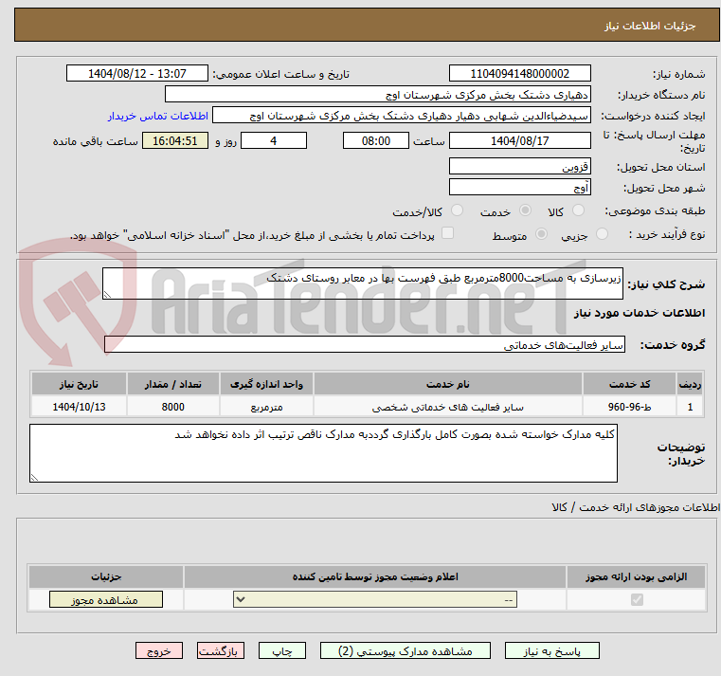Click the مشاهده مجوز button
This screenshot has width=721, height=676.
[x=106, y=599]
